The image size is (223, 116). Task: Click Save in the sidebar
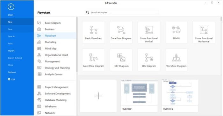pyautogui.click(x=17, y=29)
